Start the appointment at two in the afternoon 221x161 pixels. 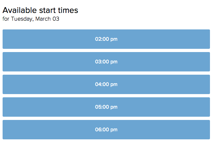click(x=106, y=39)
